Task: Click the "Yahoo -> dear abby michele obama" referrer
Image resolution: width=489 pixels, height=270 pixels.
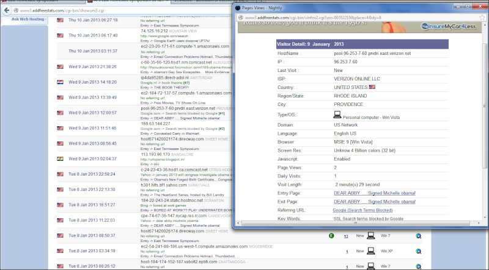Action: 169,221
